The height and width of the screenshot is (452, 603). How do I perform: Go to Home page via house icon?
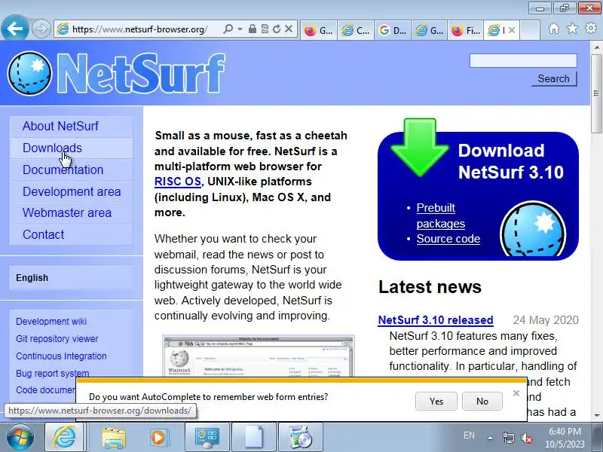[x=554, y=29]
